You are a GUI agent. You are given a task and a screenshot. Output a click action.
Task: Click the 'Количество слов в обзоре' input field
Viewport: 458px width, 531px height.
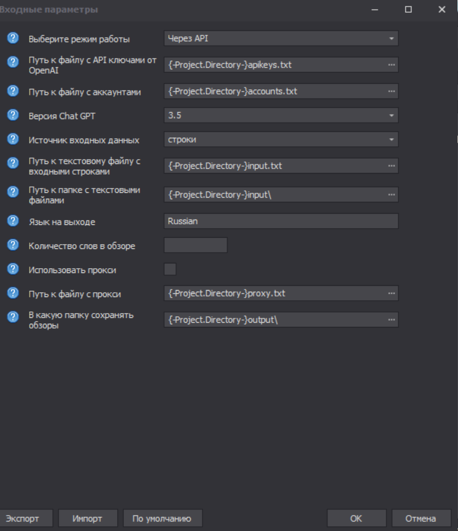196,245
